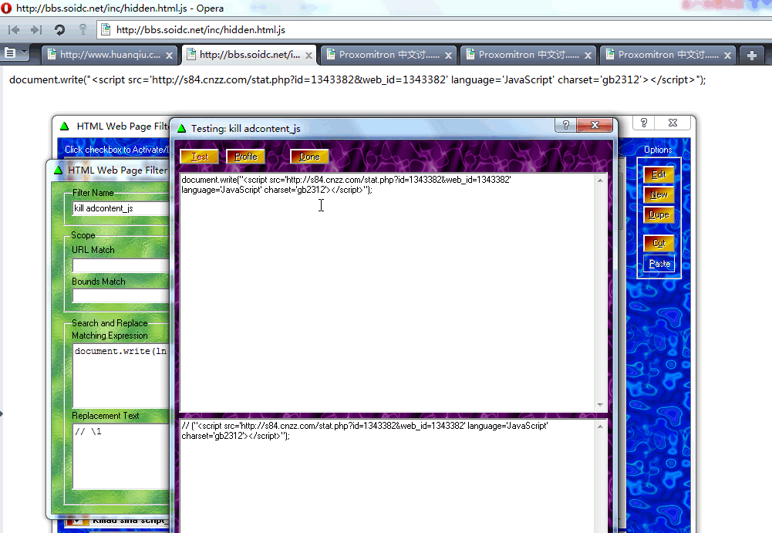Click the Done button in Testing window
772x533 pixels.
pos(309,157)
